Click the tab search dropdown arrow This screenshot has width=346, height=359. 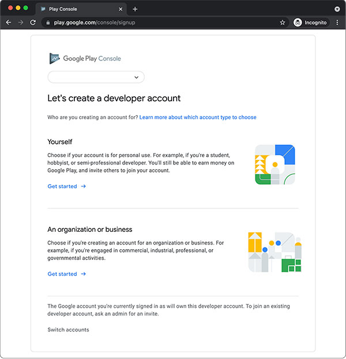pyautogui.click(x=337, y=9)
